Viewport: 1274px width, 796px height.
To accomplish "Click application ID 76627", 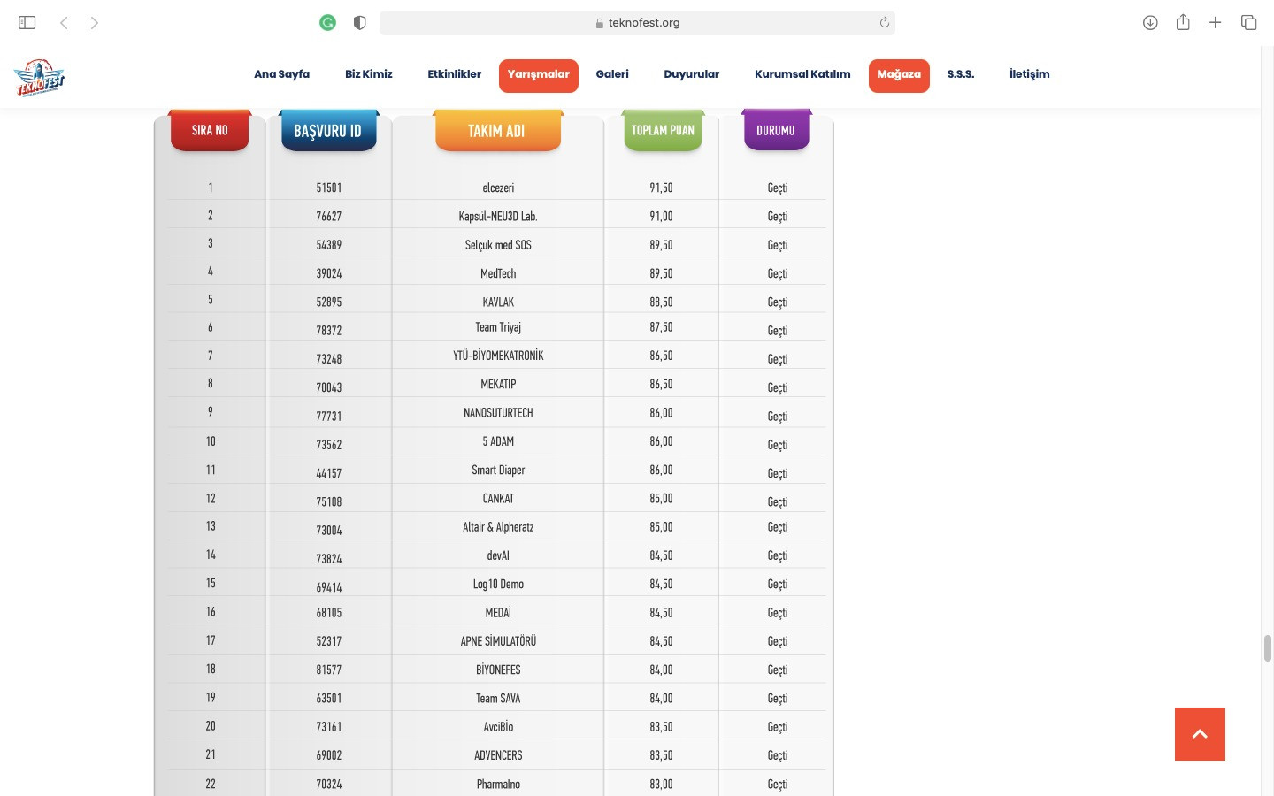I will pos(328,216).
